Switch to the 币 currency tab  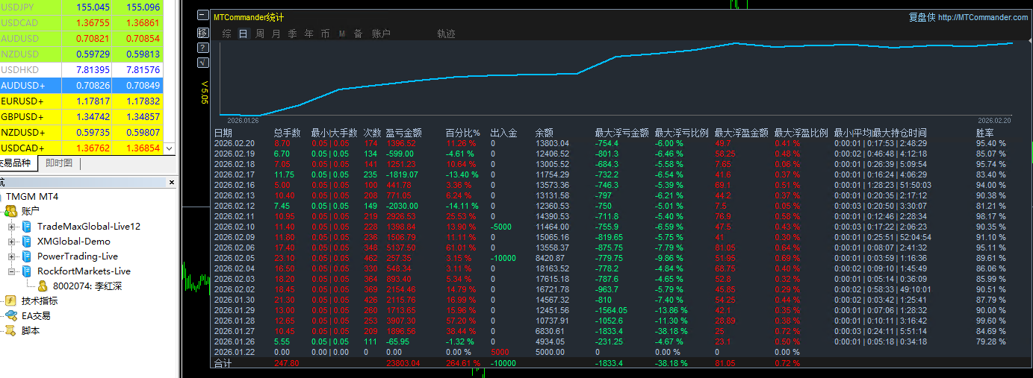tap(326, 34)
